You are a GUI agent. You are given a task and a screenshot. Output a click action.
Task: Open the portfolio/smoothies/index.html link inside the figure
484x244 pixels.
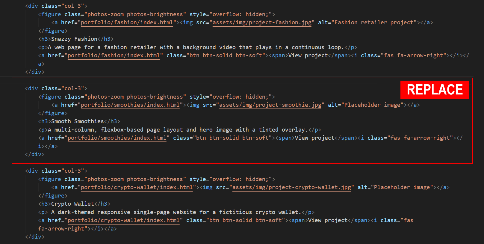(x=130, y=105)
